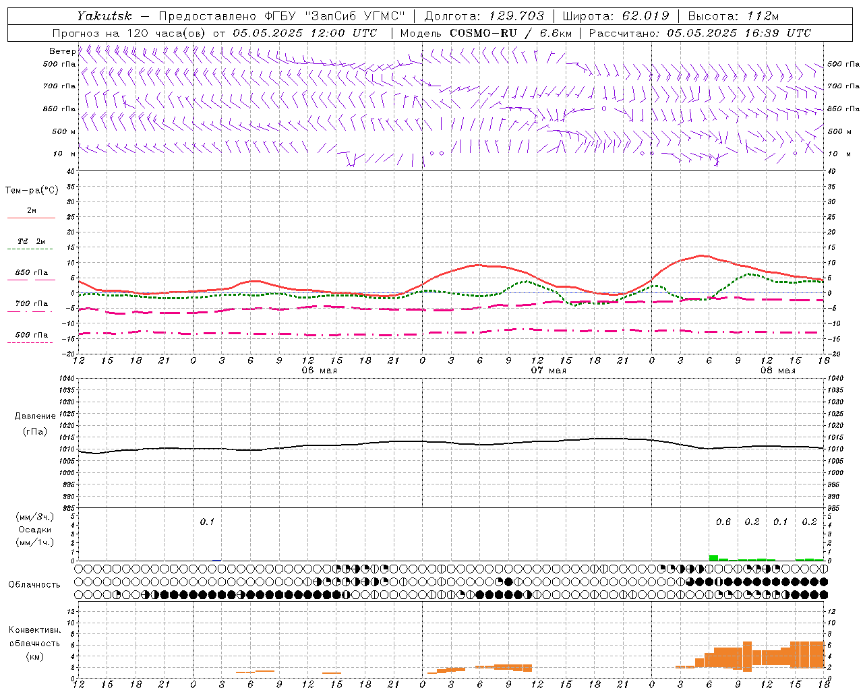This screenshot has width=863, height=690.
Task: Click the Тем-ра(°C) temperature panel label
Action: [32, 191]
